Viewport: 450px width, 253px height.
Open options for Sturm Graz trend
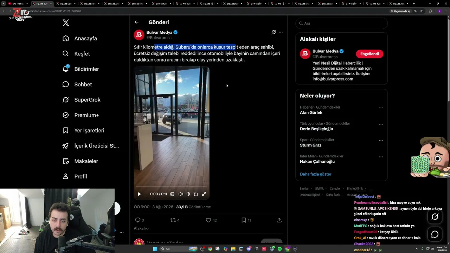tap(381, 141)
